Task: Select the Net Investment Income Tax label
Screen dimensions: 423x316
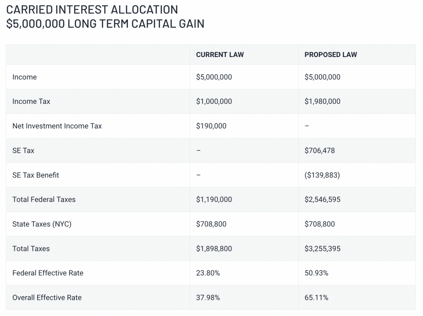Action: (57, 126)
